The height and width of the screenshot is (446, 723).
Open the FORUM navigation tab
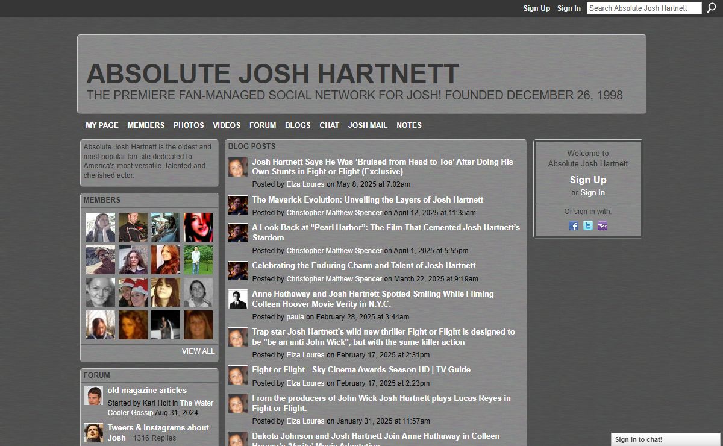pyautogui.click(x=263, y=125)
